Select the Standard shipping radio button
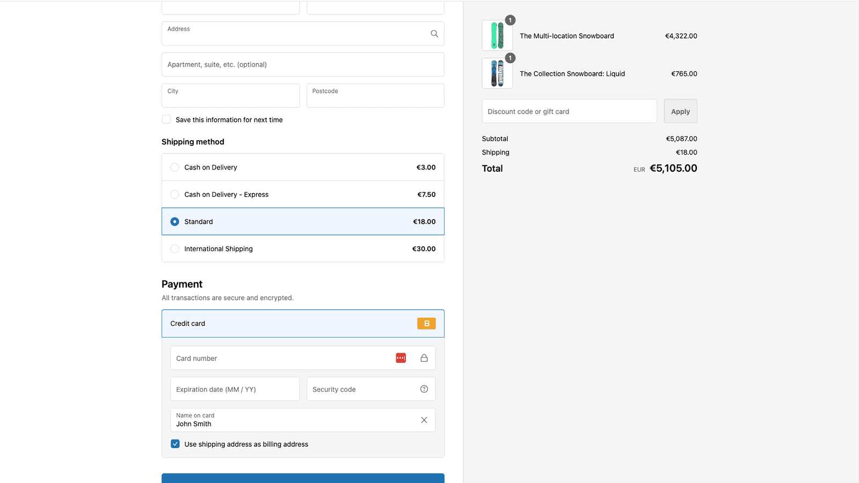The height and width of the screenshot is (483, 859). tap(174, 222)
